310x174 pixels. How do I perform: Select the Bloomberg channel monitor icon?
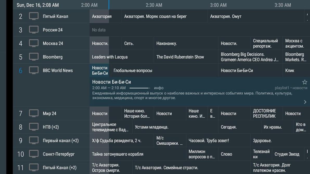tap(34, 57)
